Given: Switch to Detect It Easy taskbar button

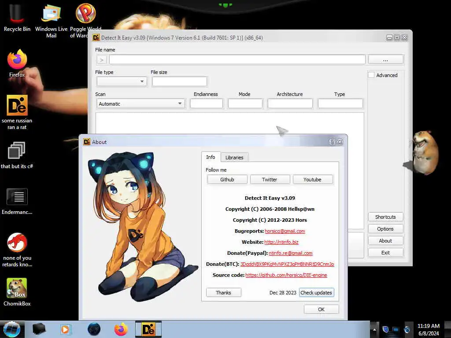Looking at the screenshot, I should [x=148, y=329].
